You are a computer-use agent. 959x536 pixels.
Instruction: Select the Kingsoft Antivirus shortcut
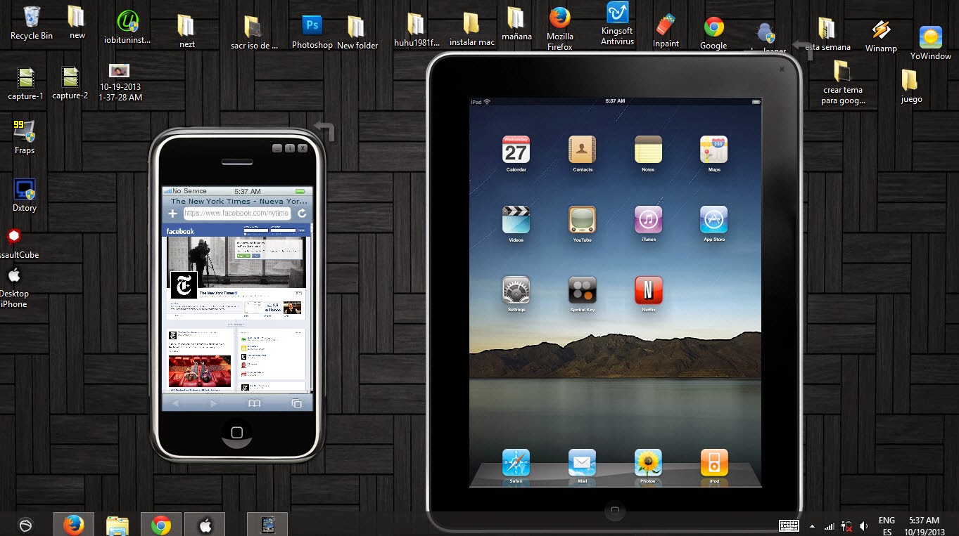[x=617, y=24]
